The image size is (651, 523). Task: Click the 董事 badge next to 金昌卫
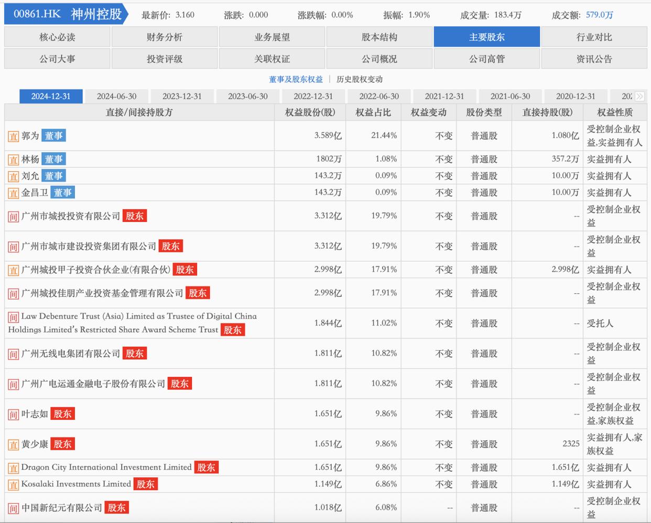pos(62,193)
